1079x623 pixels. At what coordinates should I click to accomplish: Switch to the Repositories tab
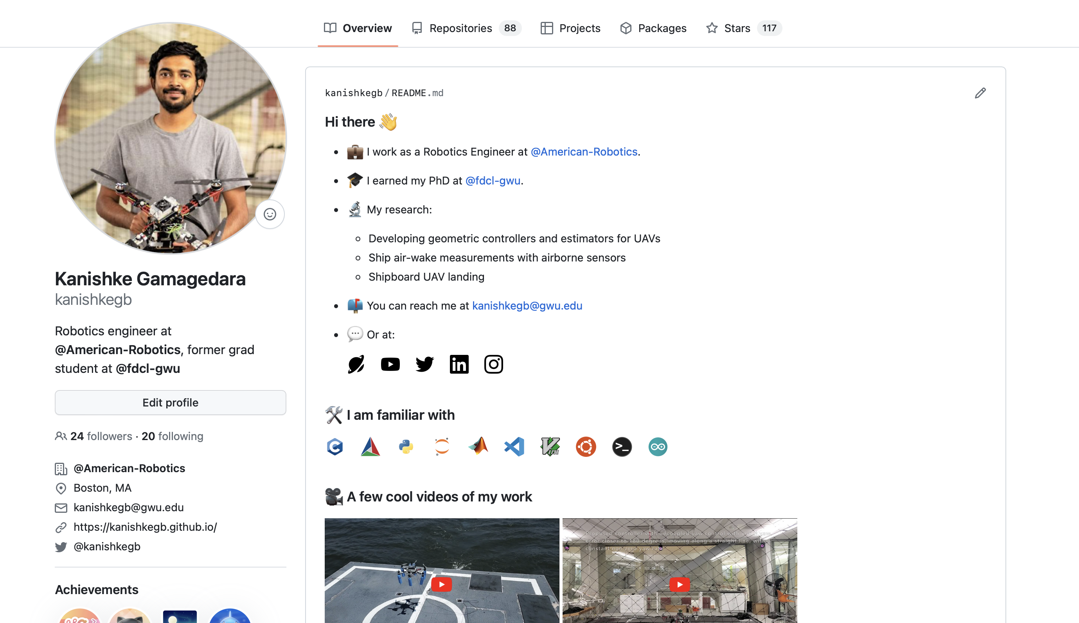(x=466, y=28)
